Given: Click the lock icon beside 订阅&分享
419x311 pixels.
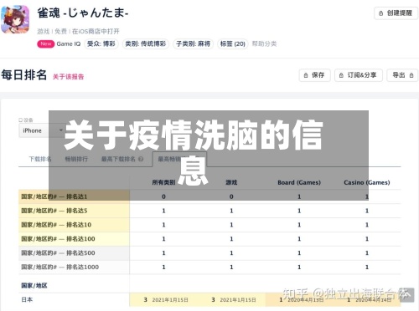Looking at the screenshot, I should click(x=341, y=75).
